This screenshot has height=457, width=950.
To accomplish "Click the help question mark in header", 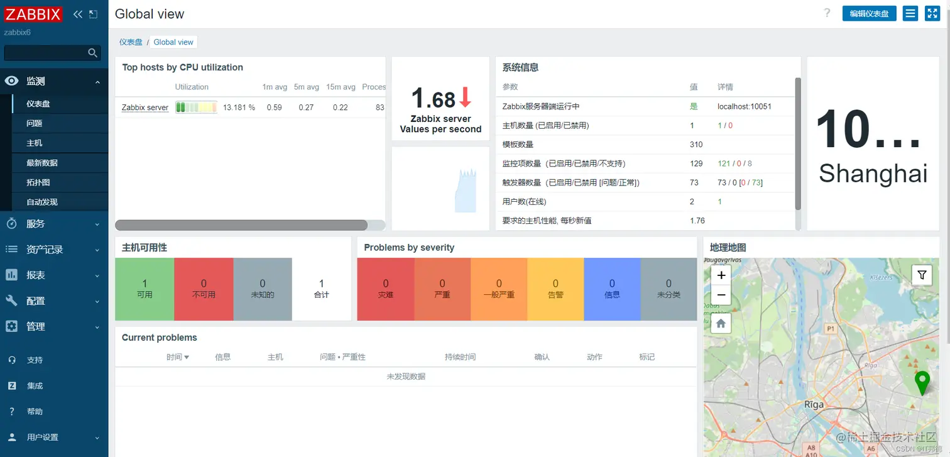I will click(827, 13).
